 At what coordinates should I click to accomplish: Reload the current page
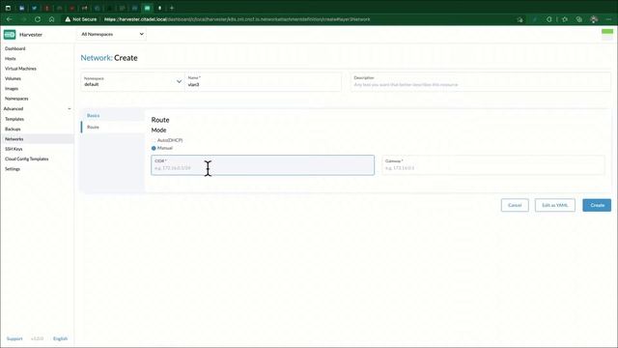(x=38, y=19)
